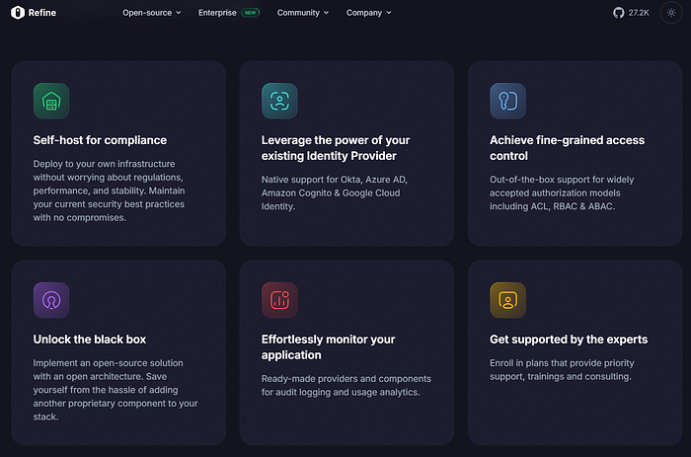Expand the Open-source dropdown chevron
Screen dimensions: 691x457
pos(179,13)
